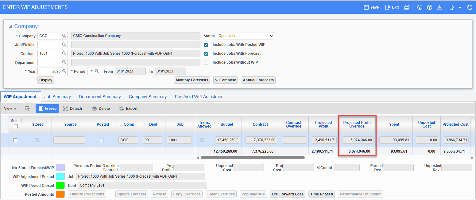
Task: Click the Contract number input field
Action: point(49,54)
